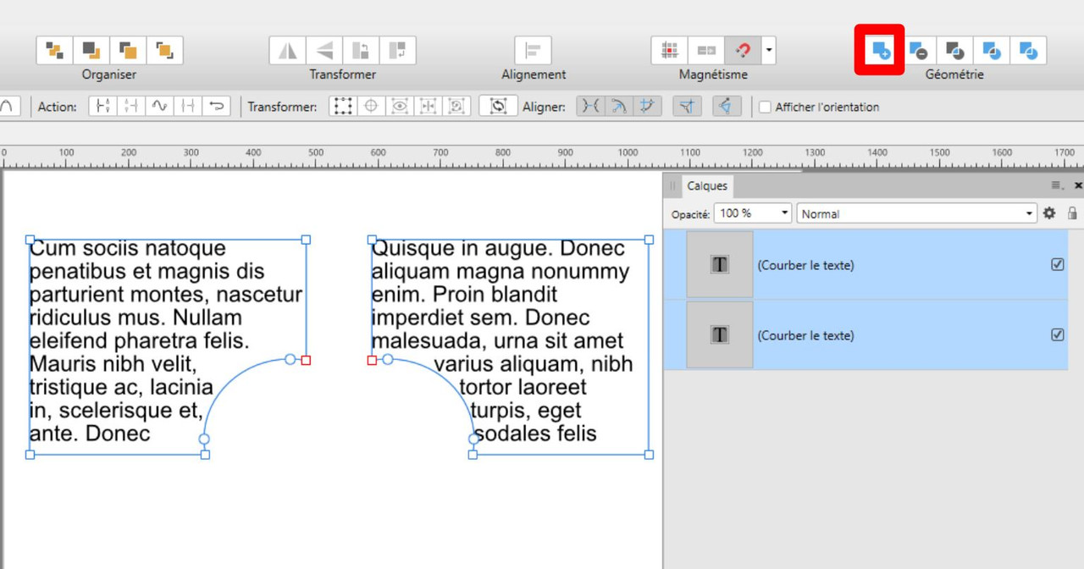1084x569 pixels.
Task: Click the Join Curves action icon
Action: click(x=188, y=107)
